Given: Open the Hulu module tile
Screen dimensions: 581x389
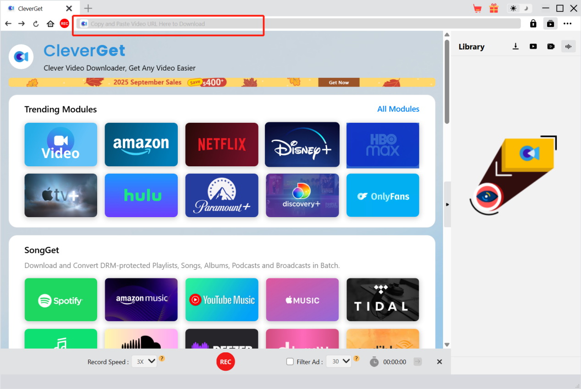Looking at the screenshot, I should coord(141,195).
